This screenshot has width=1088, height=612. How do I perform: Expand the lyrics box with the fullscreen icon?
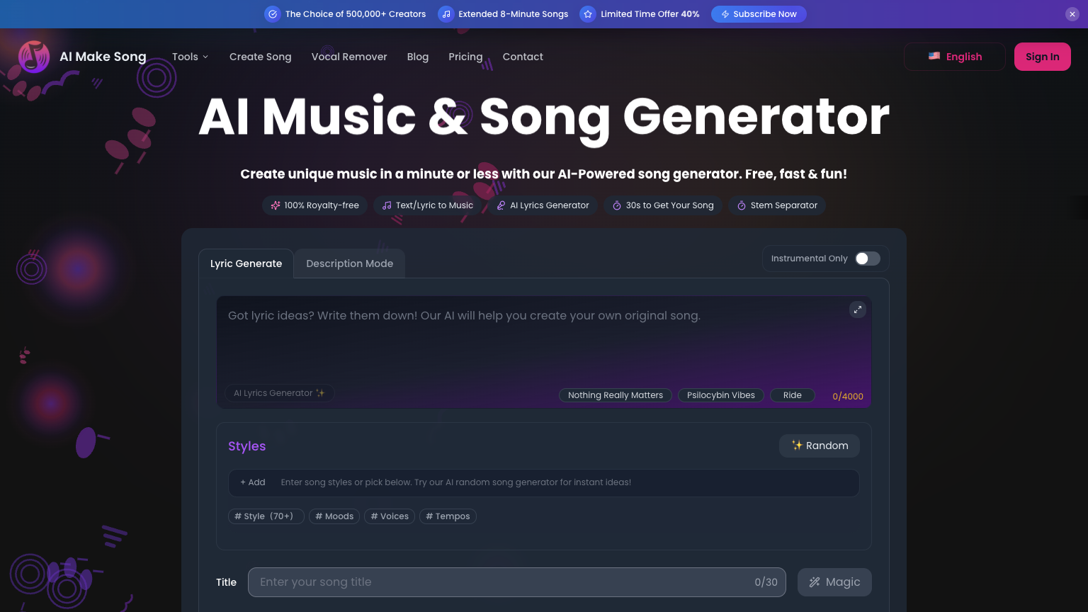click(x=857, y=310)
